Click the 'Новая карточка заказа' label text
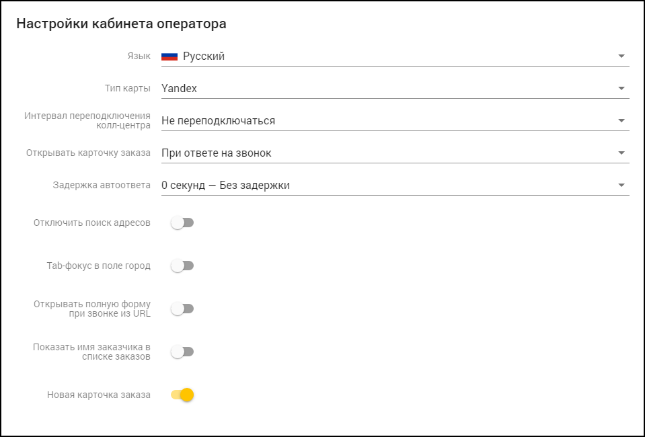645x437 pixels. click(99, 395)
